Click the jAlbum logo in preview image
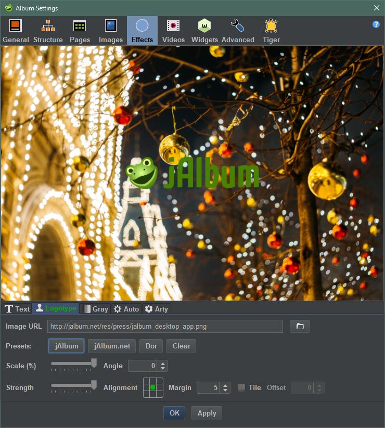Screen dimensions: 385x428 pyautogui.click(x=192, y=173)
